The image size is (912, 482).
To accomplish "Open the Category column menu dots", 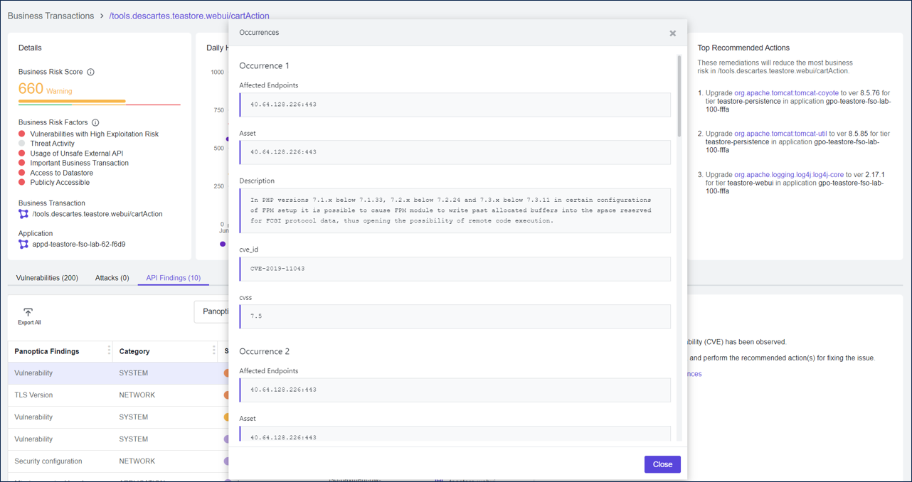I will click(x=213, y=350).
